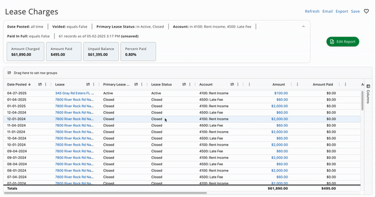This screenshot has width=376, height=197.
Task: Click the vertical table scrollbar
Action: [362, 101]
